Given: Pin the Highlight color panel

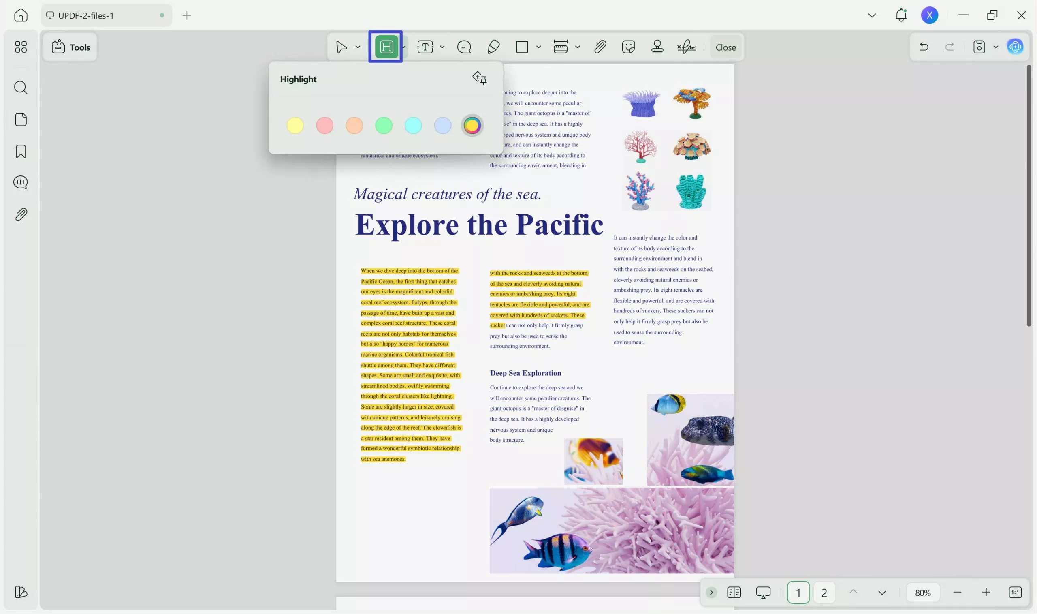Looking at the screenshot, I should pos(480,78).
